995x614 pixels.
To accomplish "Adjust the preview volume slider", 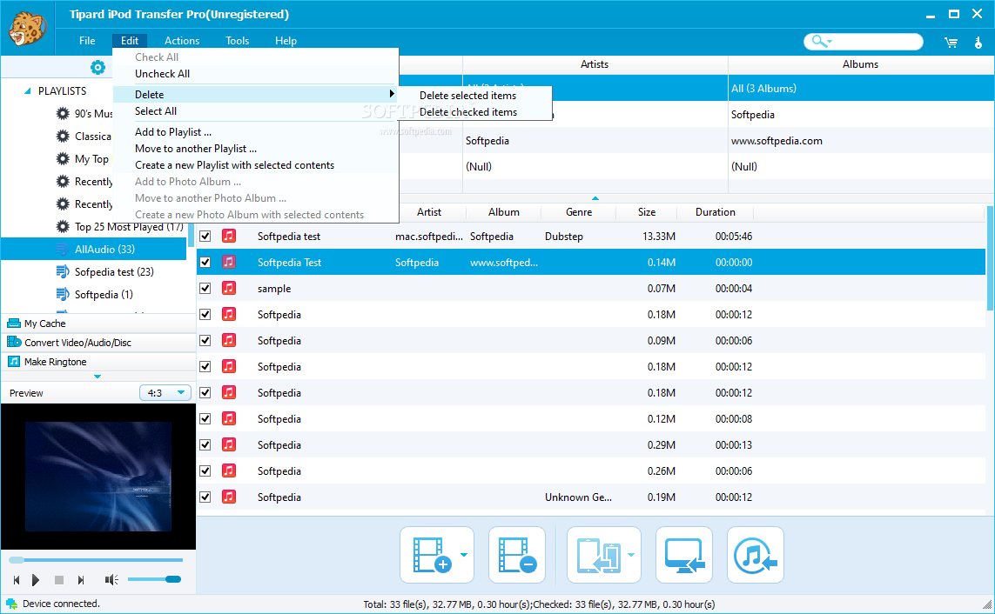I will tap(154, 579).
